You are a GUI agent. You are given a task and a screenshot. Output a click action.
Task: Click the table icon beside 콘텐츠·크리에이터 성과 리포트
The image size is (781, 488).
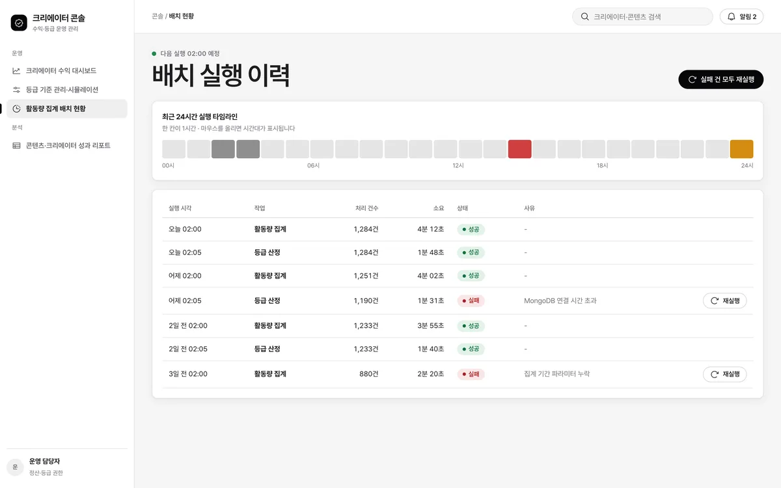click(16, 146)
